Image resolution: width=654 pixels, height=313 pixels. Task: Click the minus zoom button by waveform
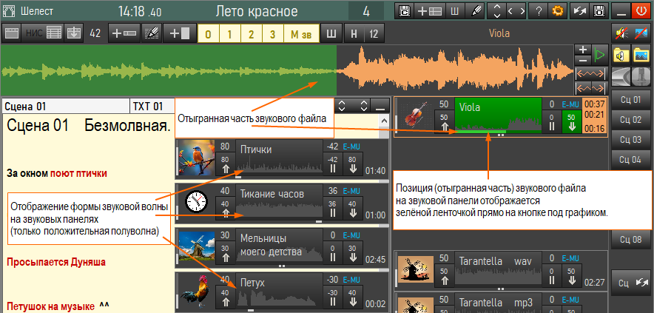(x=583, y=60)
